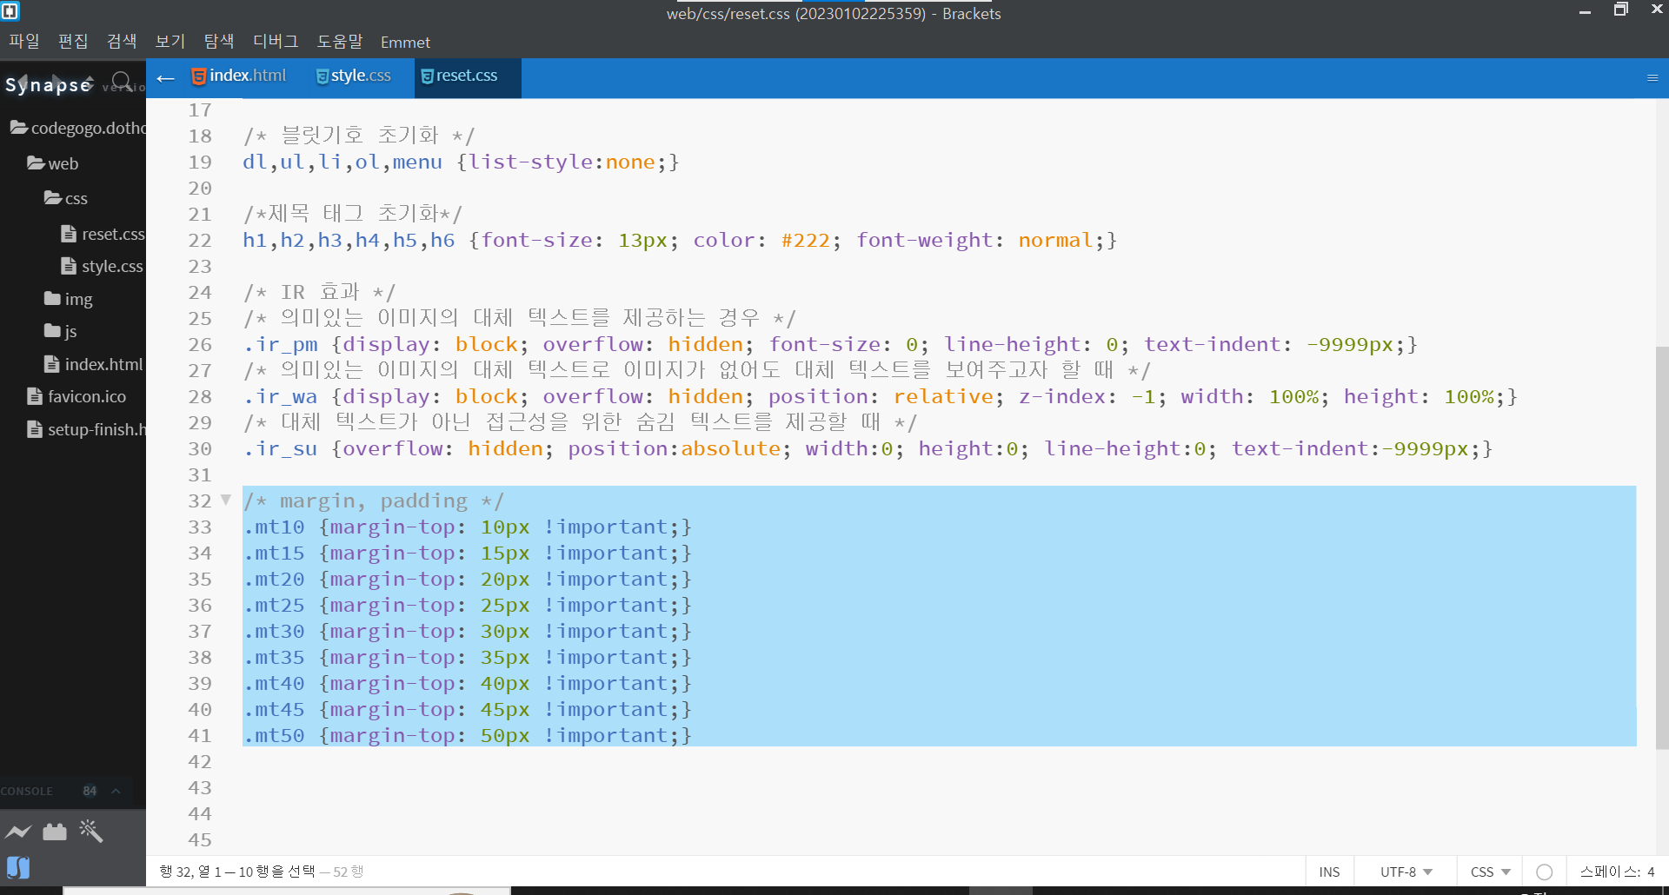Click the vertical scrollbar thumb of the editor
The height and width of the screenshot is (895, 1669).
tap(1661, 547)
